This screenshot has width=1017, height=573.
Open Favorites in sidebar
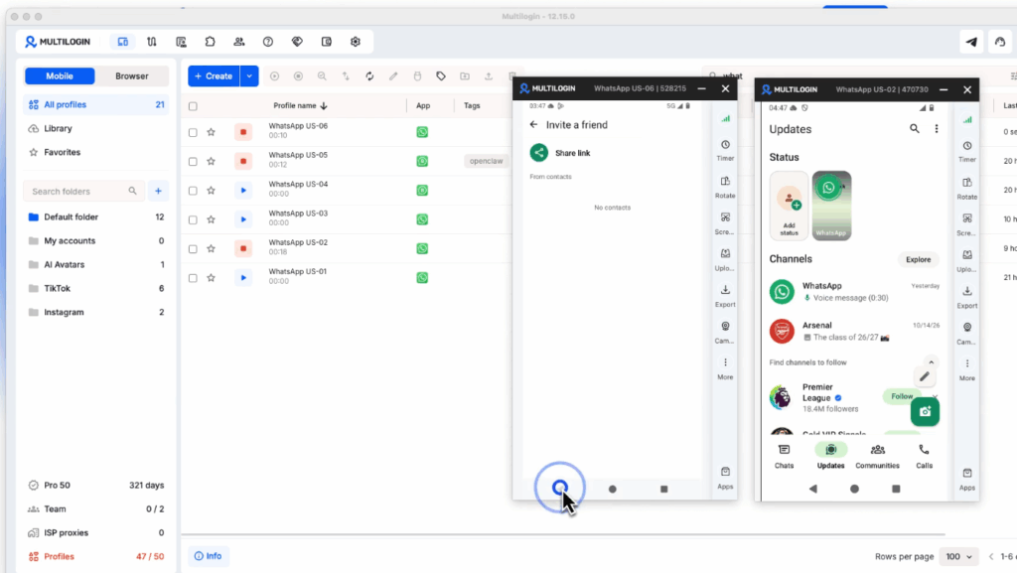coord(96,152)
